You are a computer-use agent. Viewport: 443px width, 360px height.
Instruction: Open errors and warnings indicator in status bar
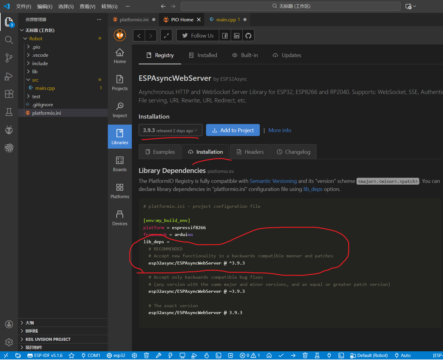250,355
